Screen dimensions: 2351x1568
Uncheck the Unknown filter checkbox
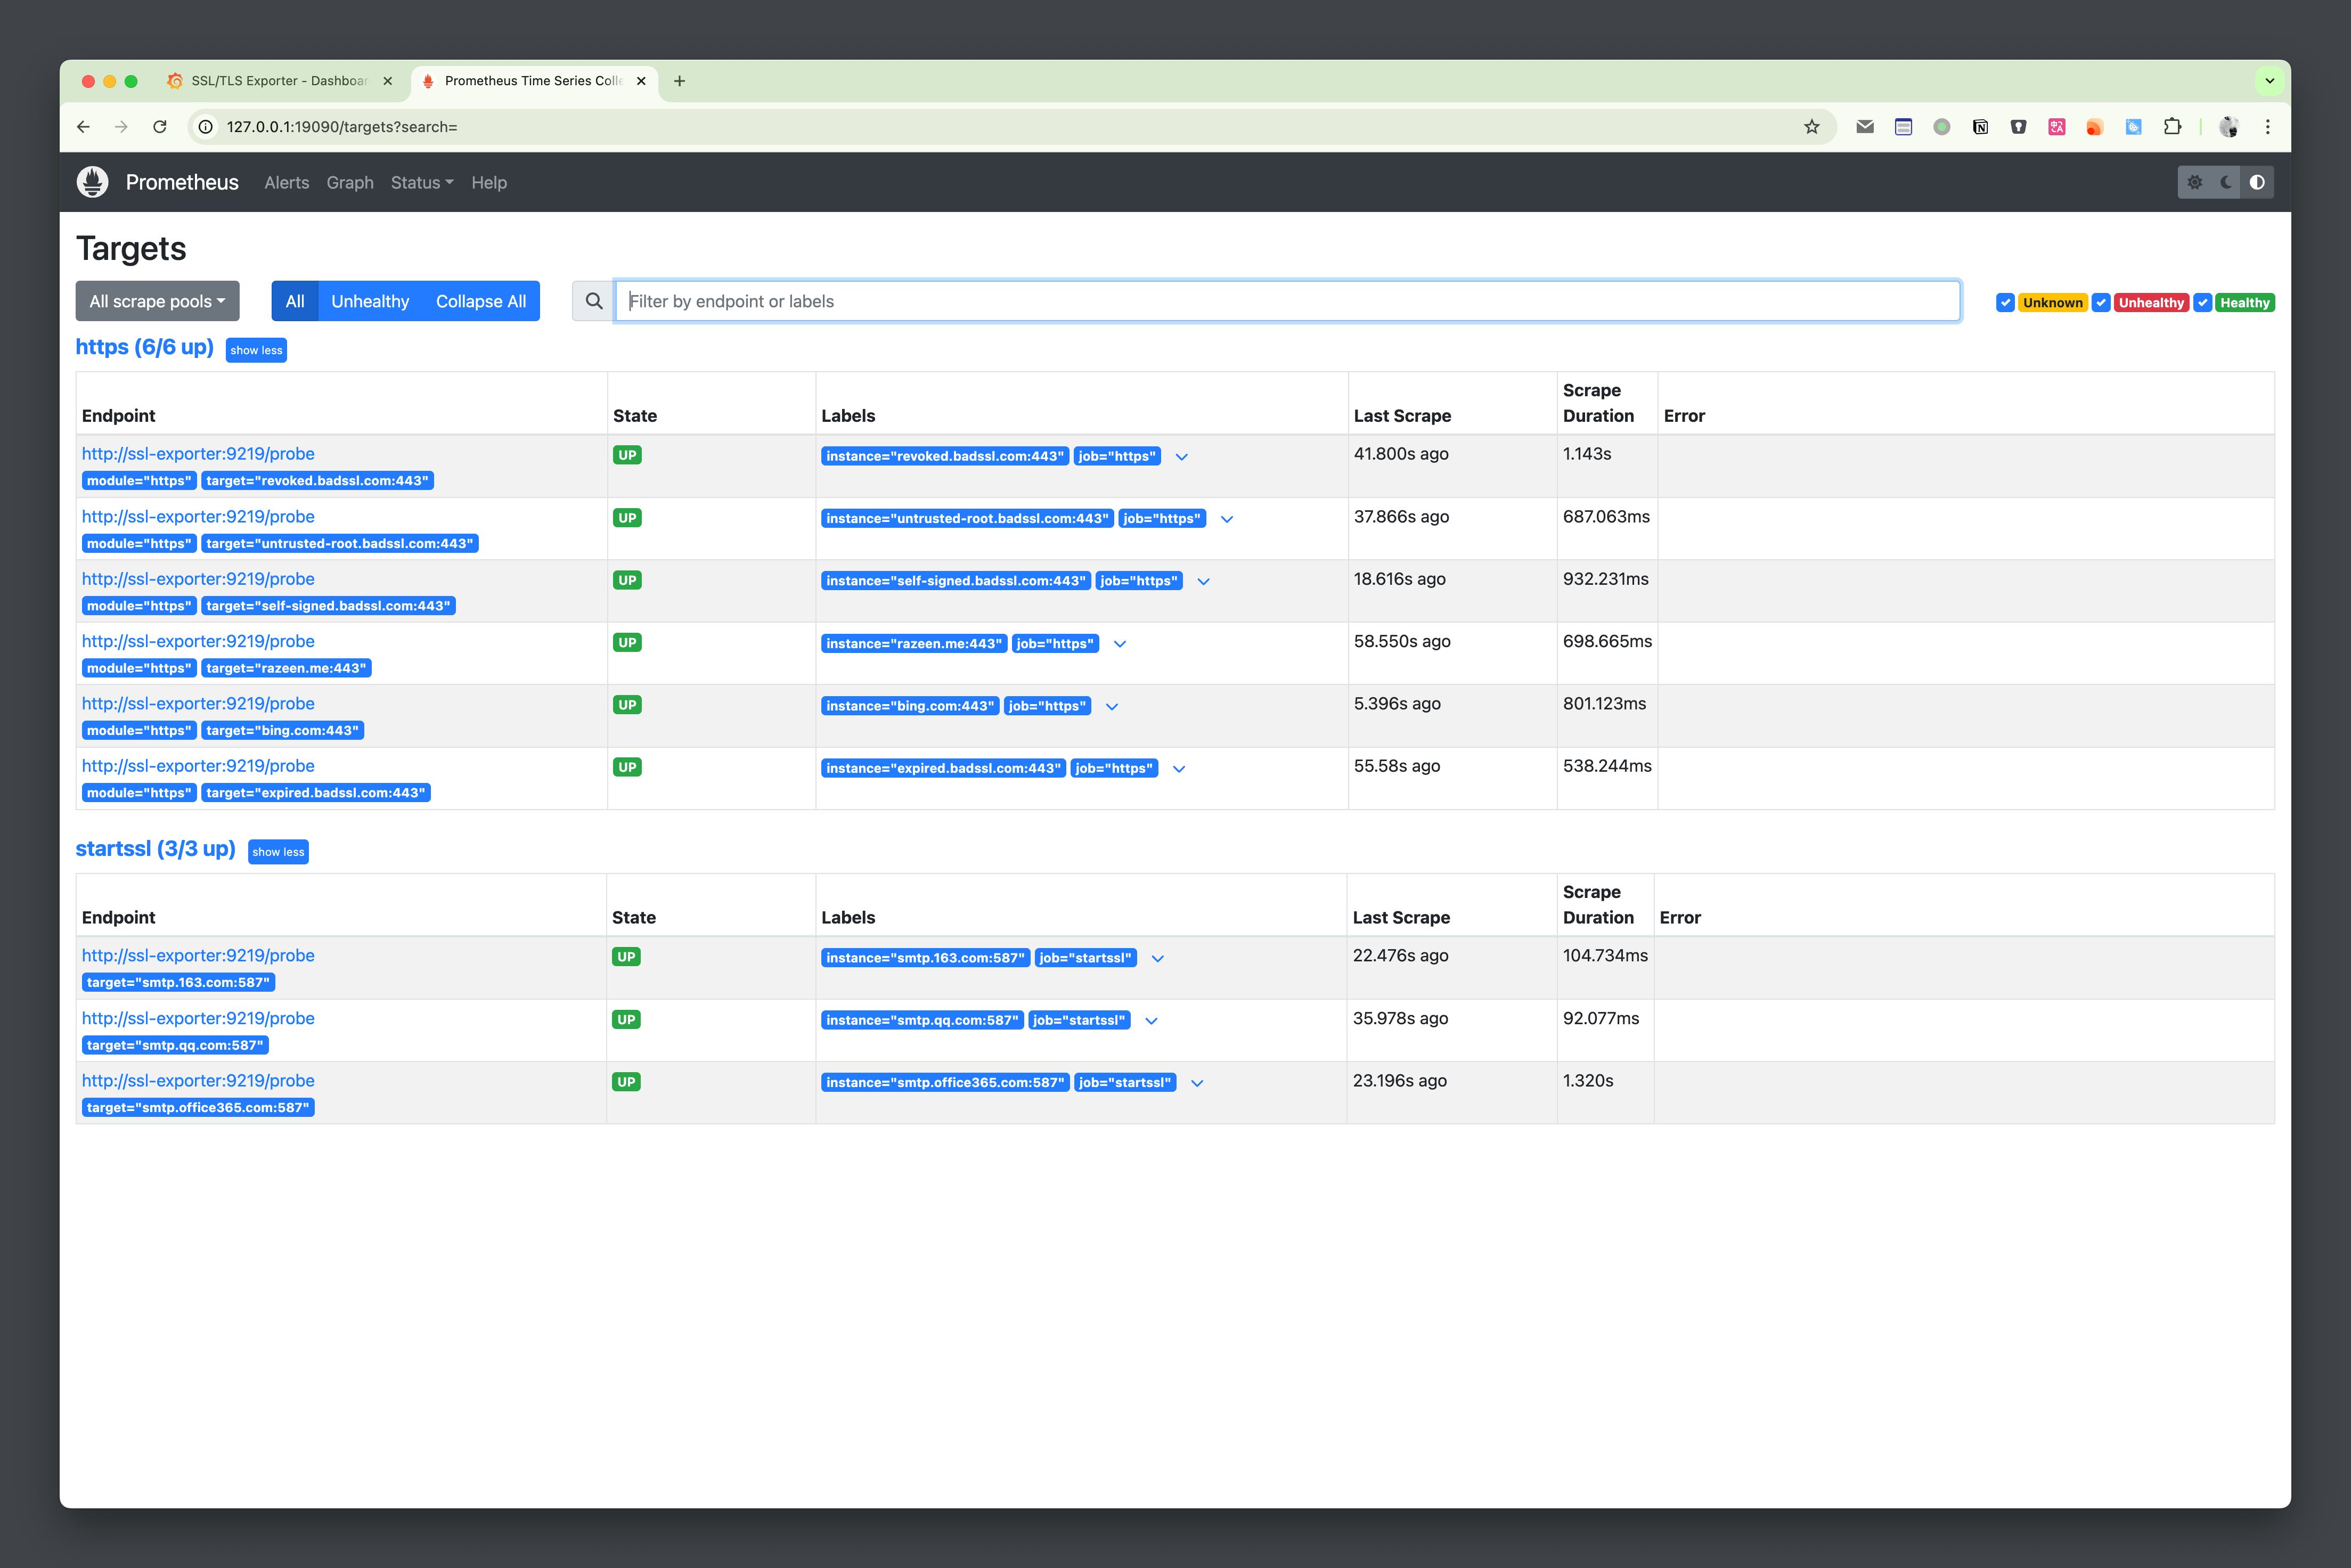click(2005, 303)
